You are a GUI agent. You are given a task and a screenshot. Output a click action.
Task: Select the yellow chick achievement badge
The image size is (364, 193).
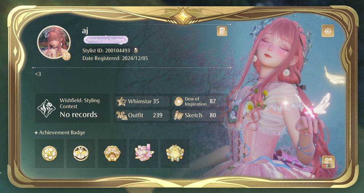(175, 153)
